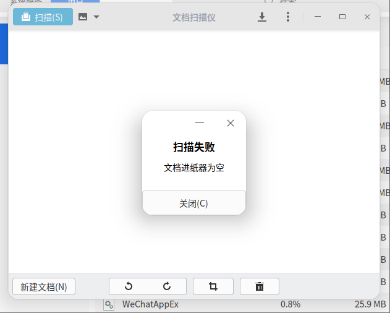Click the 文档扫描仪 window title
Screen dimensions: 390x313
194,17
